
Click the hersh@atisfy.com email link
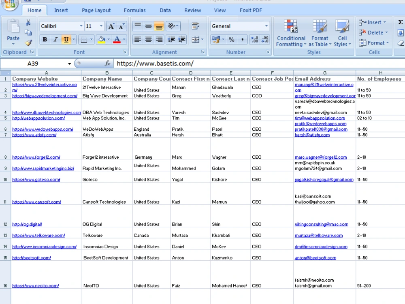pos(312,135)
